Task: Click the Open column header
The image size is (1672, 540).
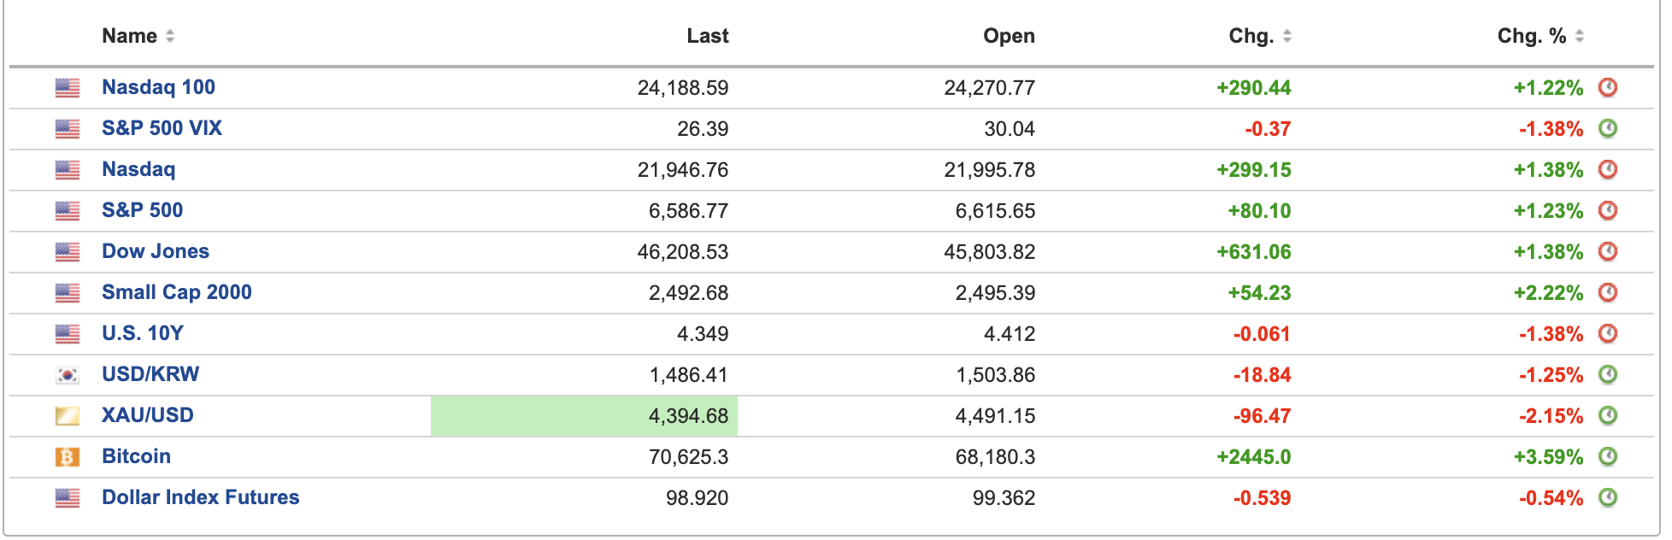Action: [1009, 36]
